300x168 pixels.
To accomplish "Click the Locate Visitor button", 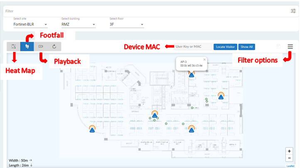I will click(x=225, y=47).
